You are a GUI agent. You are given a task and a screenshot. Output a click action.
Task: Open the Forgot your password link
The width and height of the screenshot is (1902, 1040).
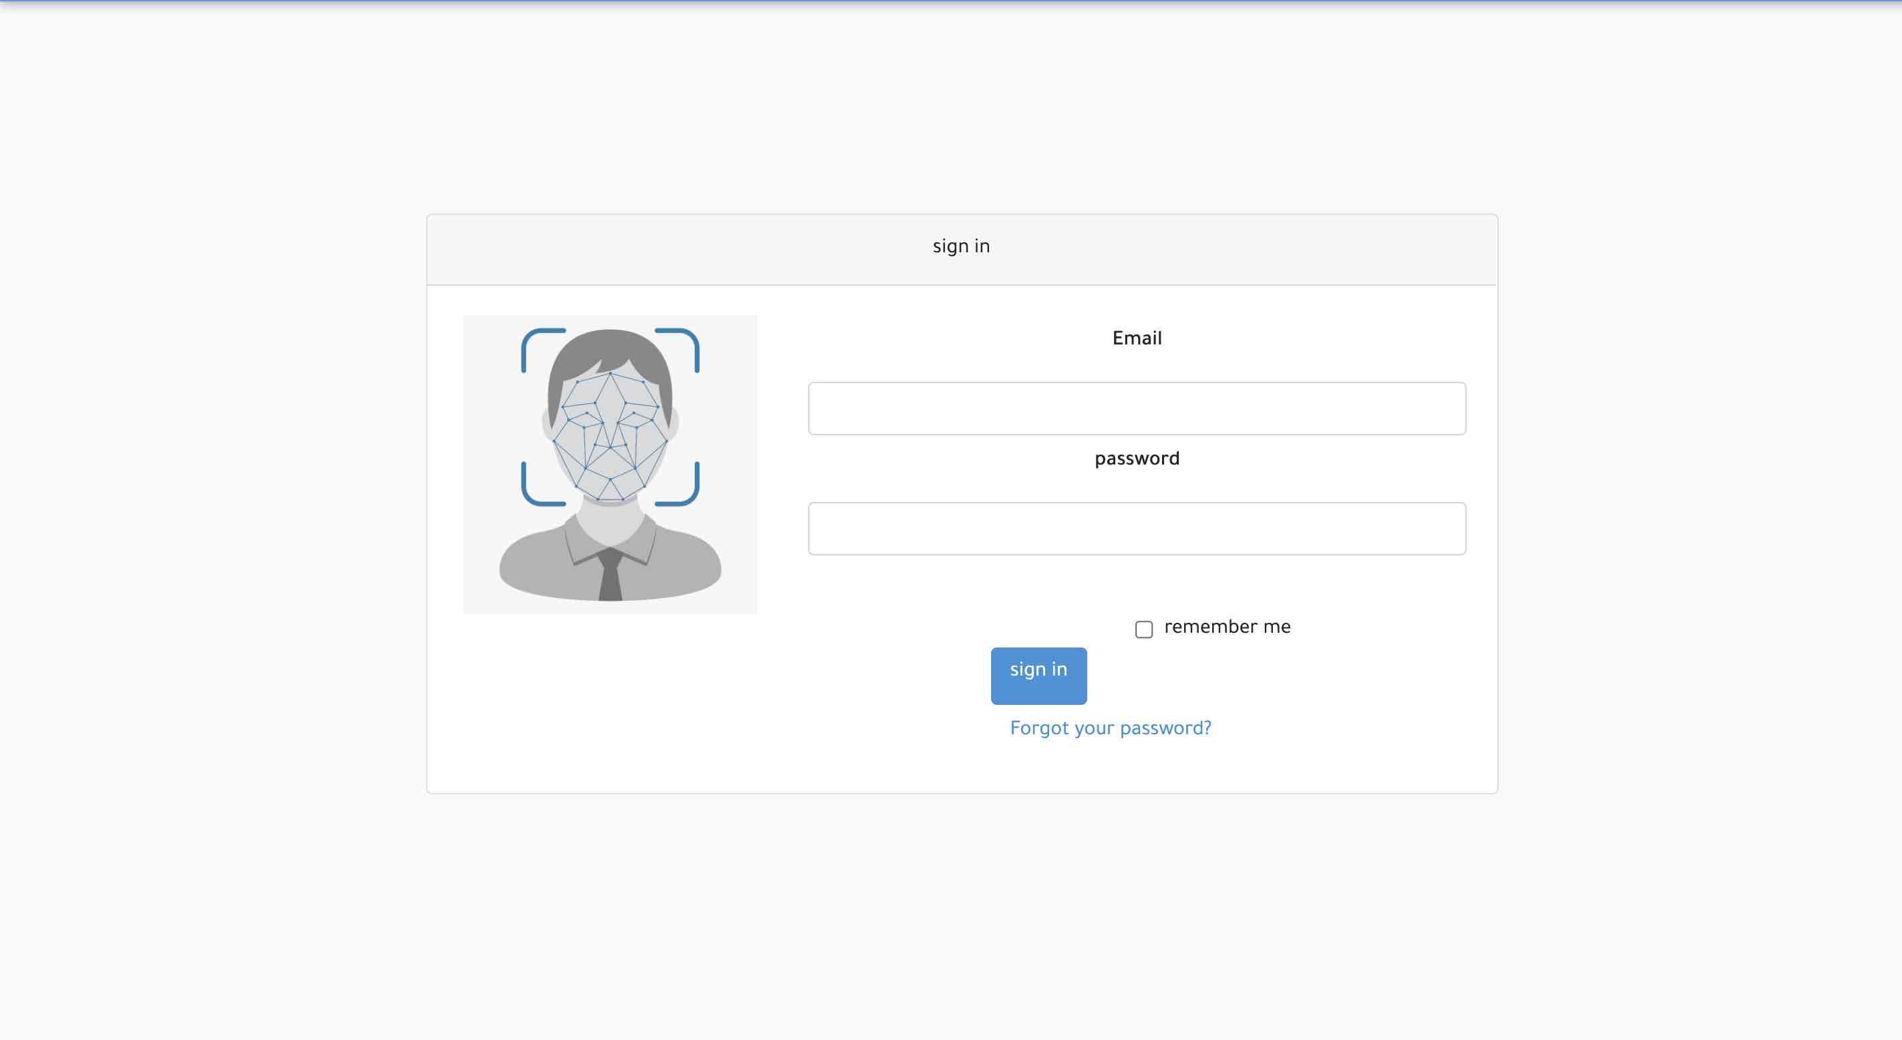[1111, 728]
